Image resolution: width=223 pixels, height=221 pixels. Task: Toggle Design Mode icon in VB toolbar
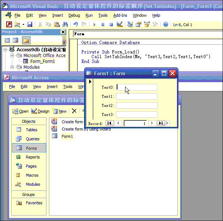(120, 24)
